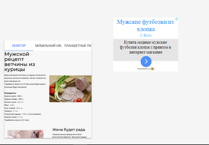Click the Ингредиенты label
The width and height of the screenshot is (209, 145).
point(10,93)
